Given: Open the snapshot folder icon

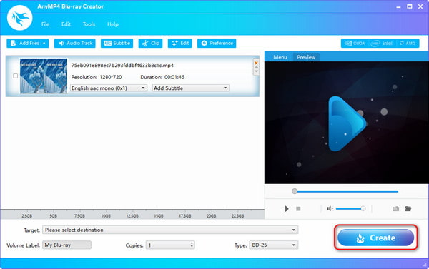Looking at the screenshot, I should (x=408, y=209).
